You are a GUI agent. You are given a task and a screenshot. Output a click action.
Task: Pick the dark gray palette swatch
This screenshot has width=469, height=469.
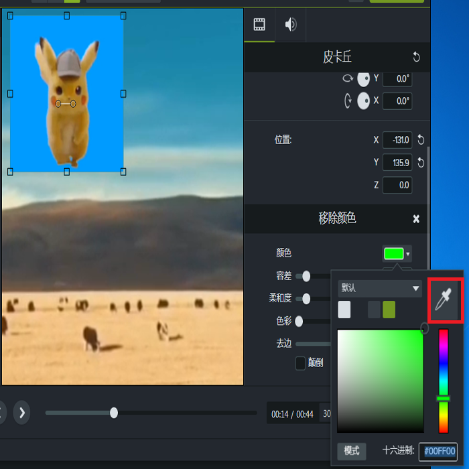[x=374, y=310]
